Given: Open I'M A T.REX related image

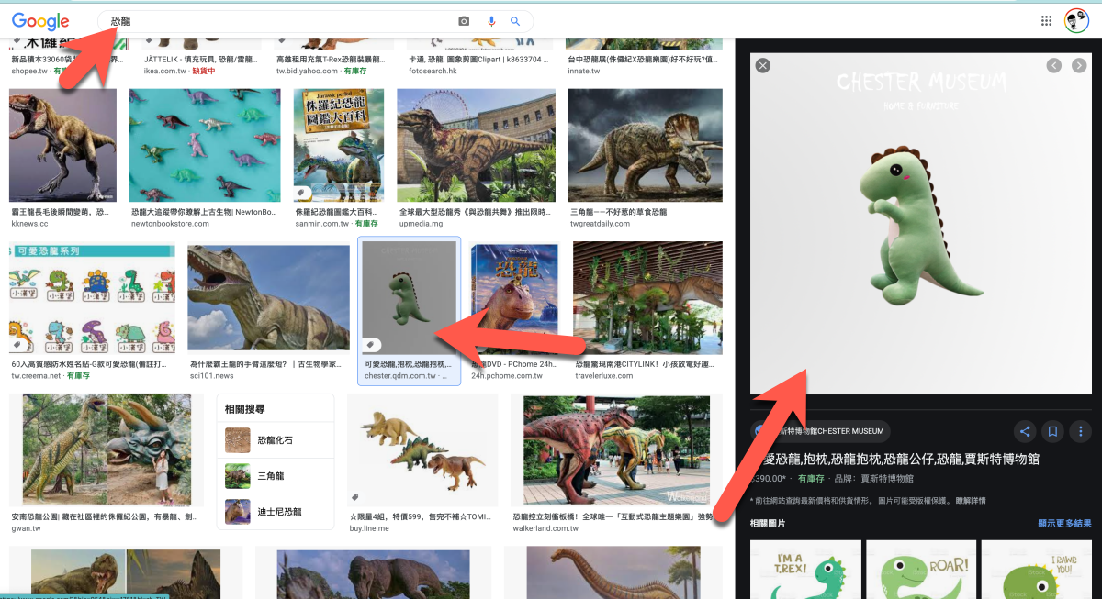Looking at the screenshot, I should point(805,570).
